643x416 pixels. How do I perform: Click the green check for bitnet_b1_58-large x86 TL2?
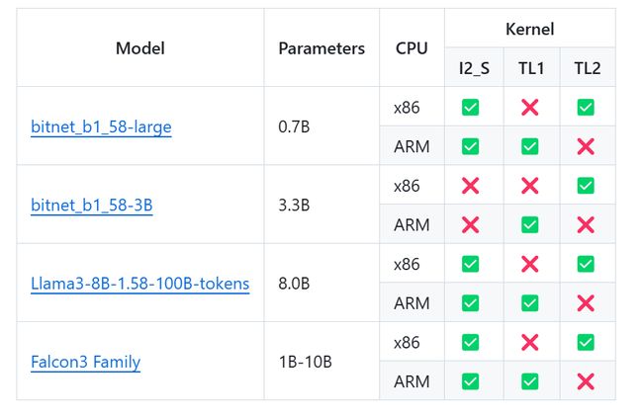point(586,108)
